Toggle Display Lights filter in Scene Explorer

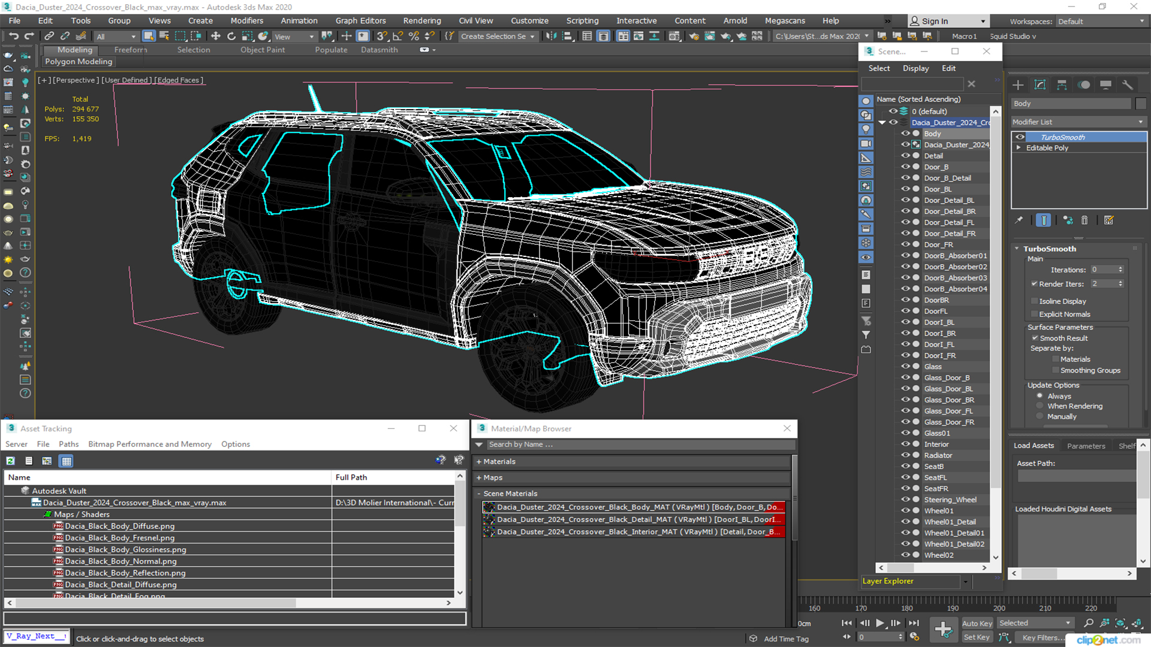pyautogui.click(x=866, y=129)
